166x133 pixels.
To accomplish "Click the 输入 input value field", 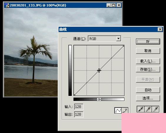I will (79, 107).
